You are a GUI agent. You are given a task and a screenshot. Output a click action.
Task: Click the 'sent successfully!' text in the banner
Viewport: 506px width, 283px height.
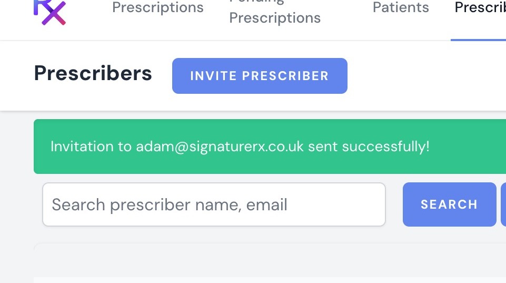(x=369, y=147)
